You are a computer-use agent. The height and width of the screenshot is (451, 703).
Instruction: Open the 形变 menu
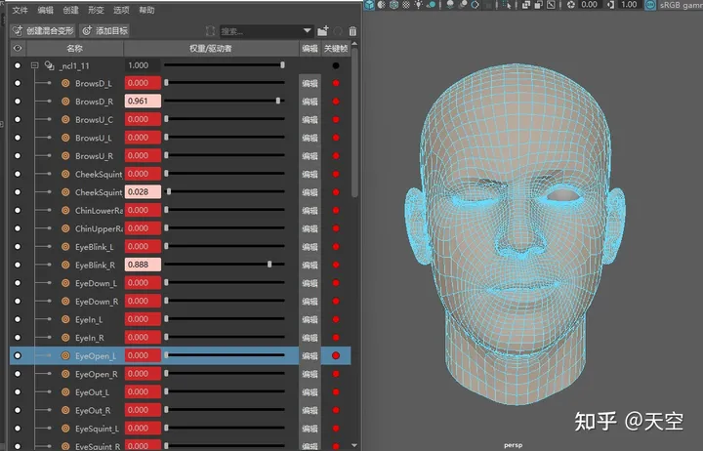tap(96, 10)
